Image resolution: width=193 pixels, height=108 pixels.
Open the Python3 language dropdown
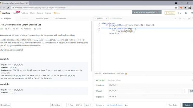[101, 19]
